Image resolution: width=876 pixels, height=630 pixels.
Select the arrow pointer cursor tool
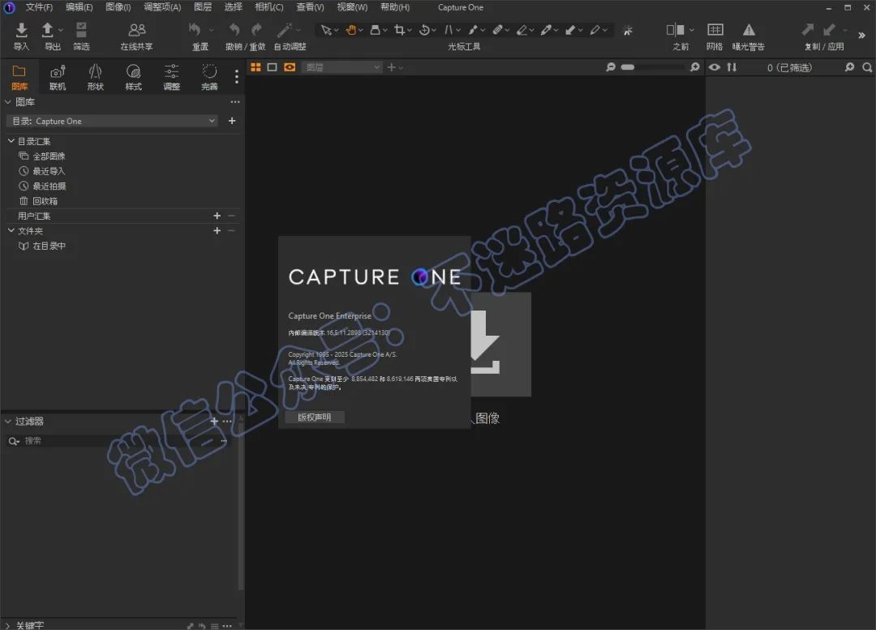[x=326, y=30]
